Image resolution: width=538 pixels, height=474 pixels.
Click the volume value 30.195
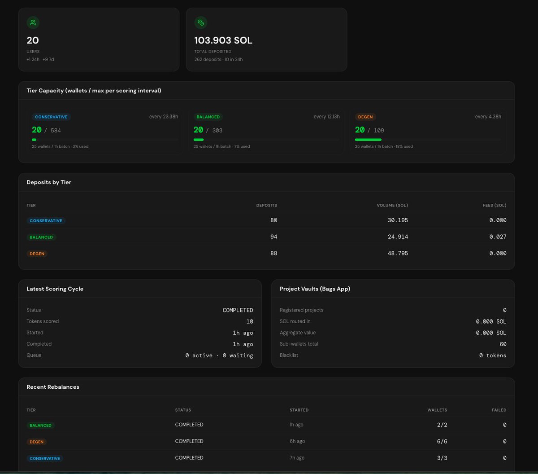398,220
